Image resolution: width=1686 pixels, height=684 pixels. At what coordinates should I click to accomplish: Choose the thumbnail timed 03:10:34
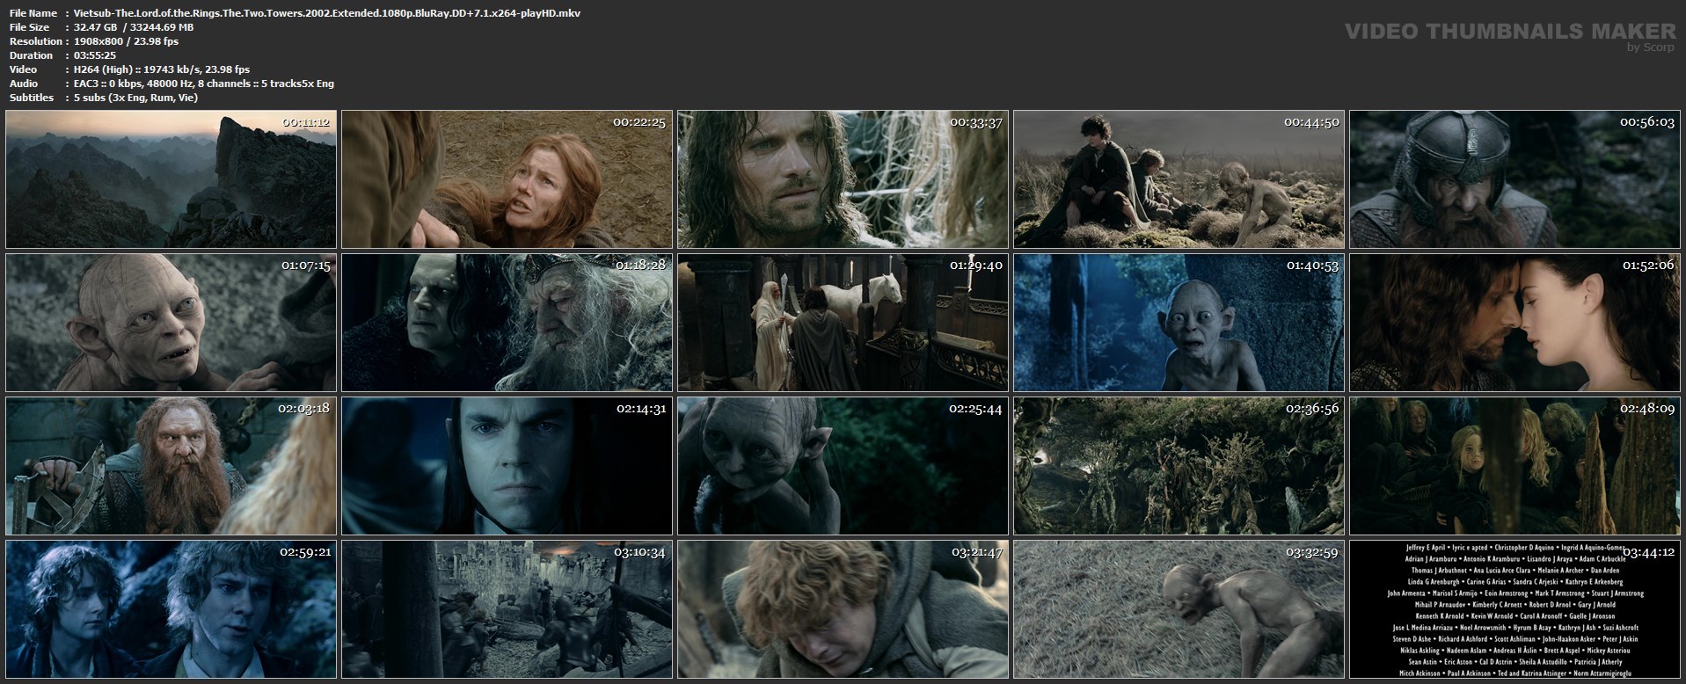click(507, 609)
